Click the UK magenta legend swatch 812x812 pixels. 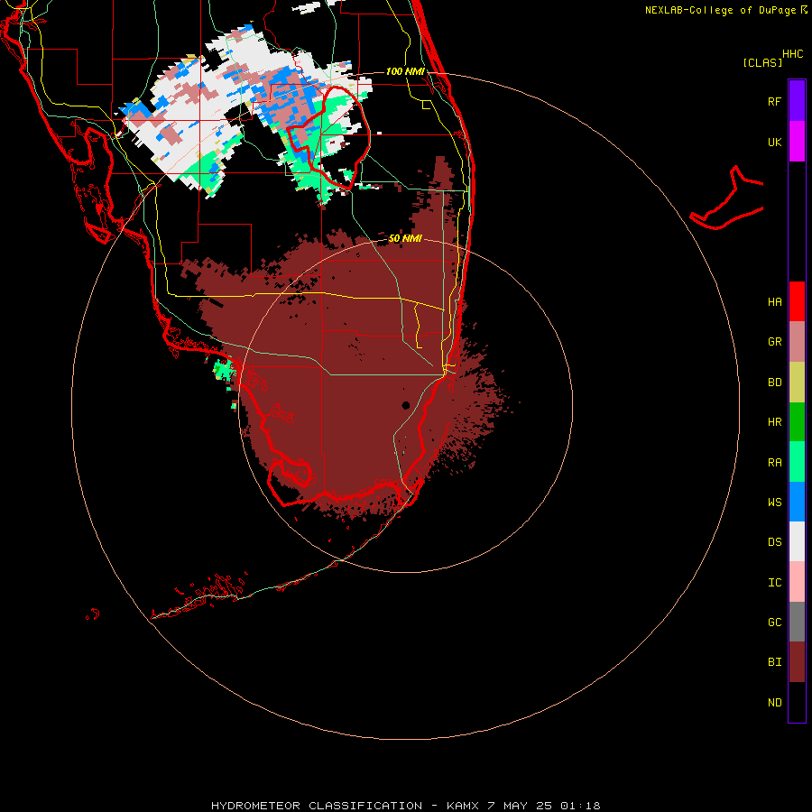[x=797, y=142]
